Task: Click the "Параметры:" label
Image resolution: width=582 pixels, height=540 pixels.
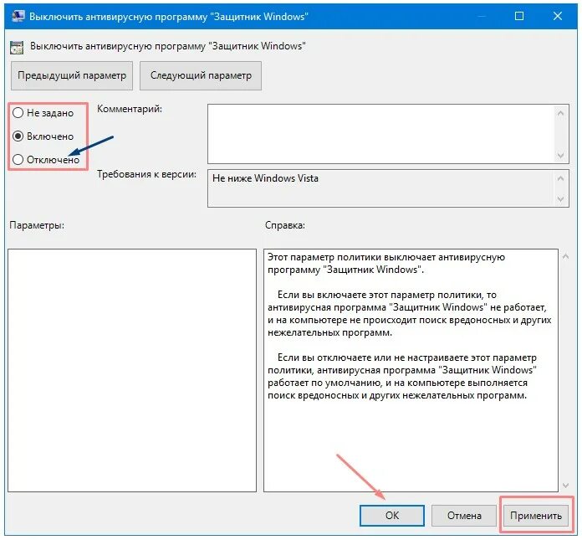Action: click(x=37, y=225)
